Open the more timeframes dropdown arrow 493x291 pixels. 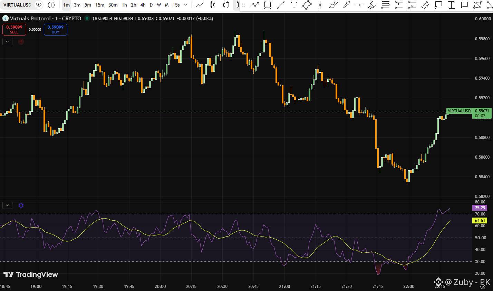pyautogui.click(x=186, y=5)
